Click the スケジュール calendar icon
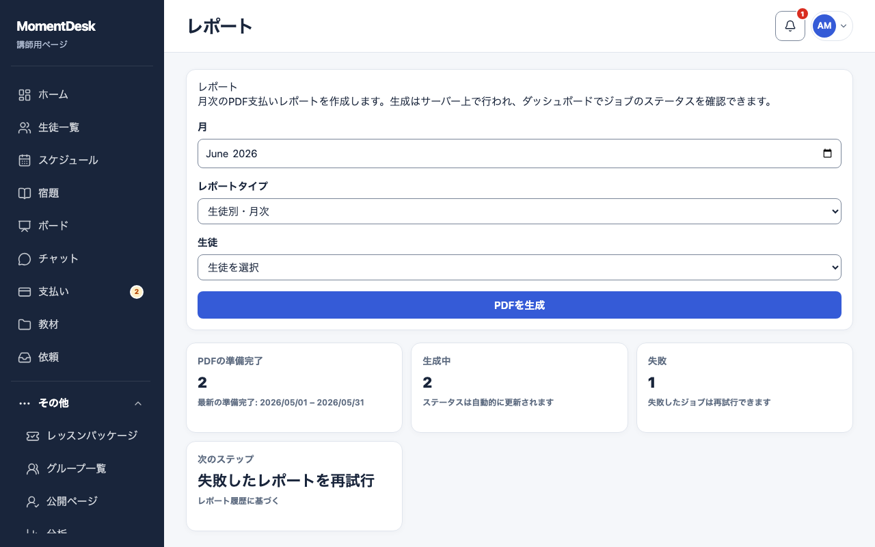875x547 pixels. pyautogui.click(x=25, y=161)
